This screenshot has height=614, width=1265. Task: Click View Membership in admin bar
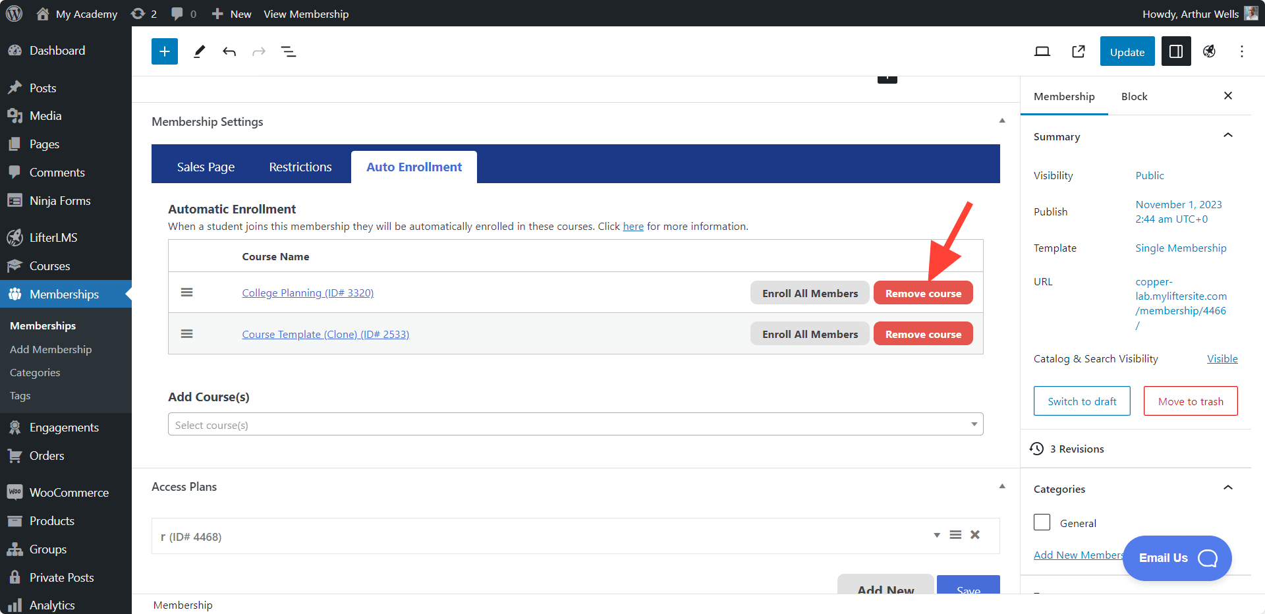pos(306,14)
